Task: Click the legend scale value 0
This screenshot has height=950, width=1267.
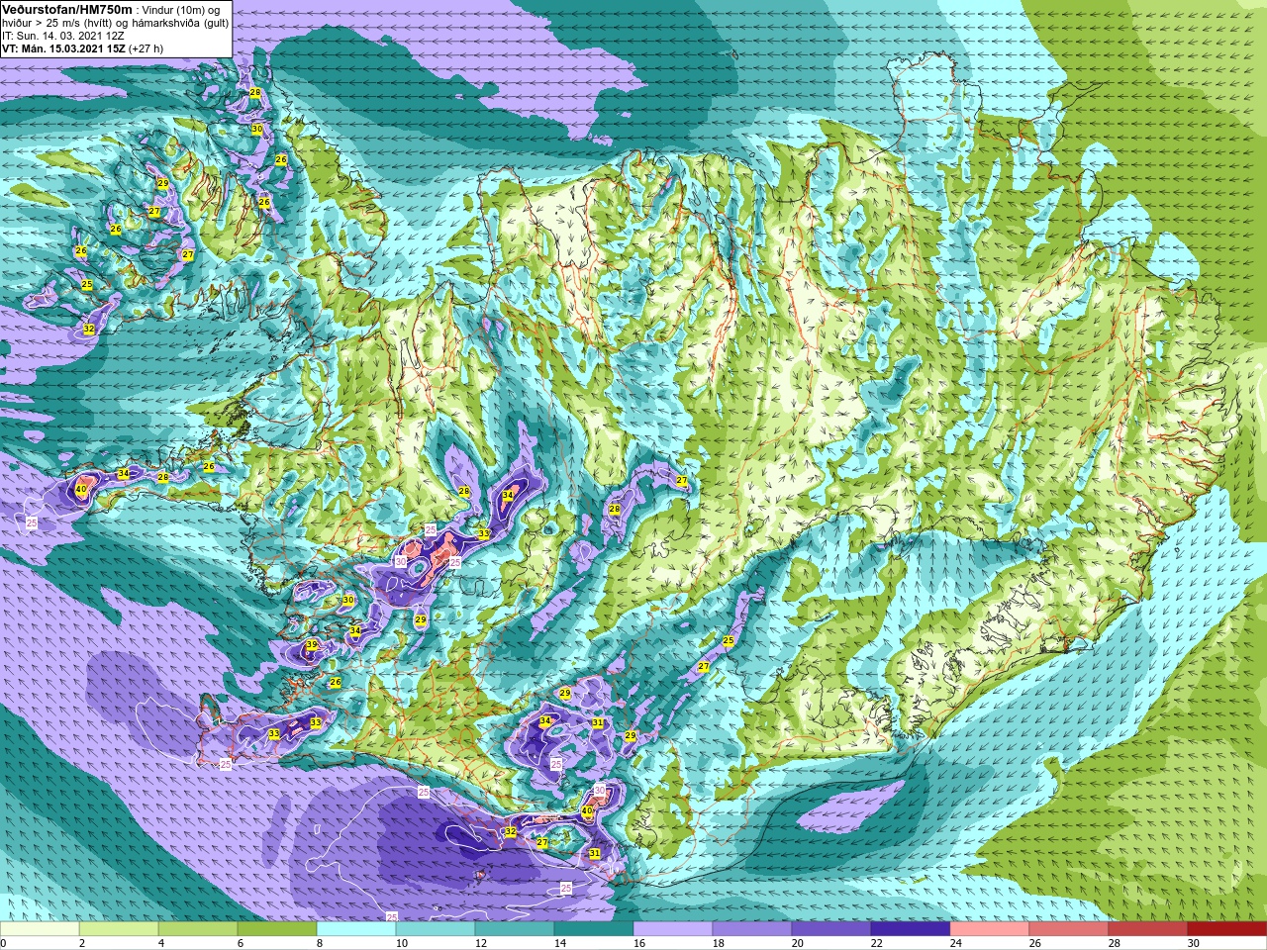Action: click(4, 943)
